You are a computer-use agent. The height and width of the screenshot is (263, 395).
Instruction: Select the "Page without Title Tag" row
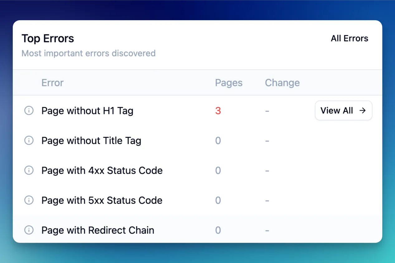click(x=91, y=140)
